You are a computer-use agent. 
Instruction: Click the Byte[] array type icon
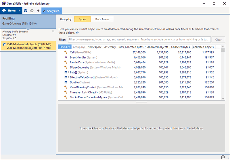click(66, 72)
